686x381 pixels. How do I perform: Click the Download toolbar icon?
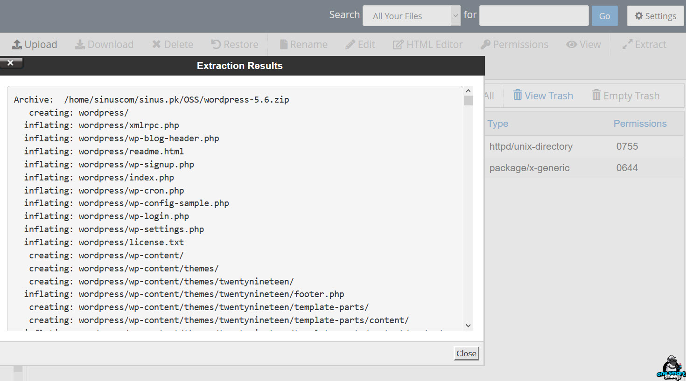[x=80, y=44]
